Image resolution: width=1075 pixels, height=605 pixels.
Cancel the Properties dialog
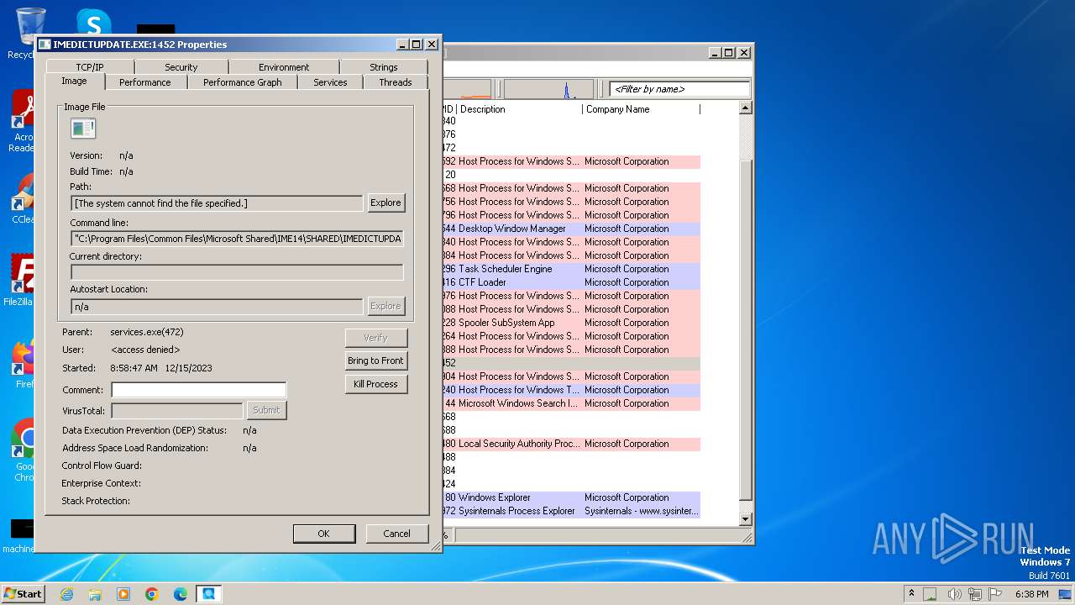pos(396,534)
